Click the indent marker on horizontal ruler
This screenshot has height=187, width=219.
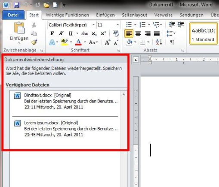[150, 60]
